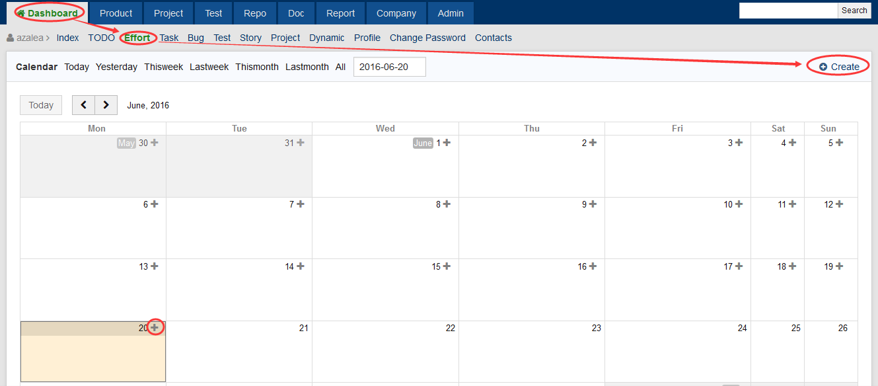Open the Product tab

coord(116,13)
